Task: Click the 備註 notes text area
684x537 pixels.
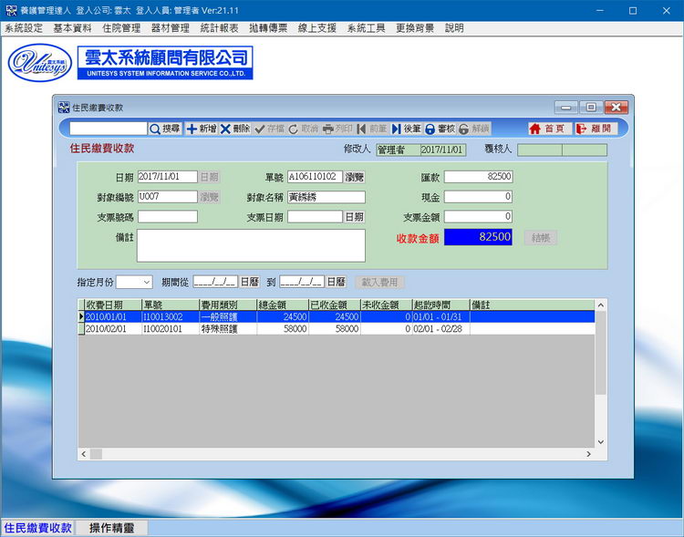Action: pyautogui.click(x=251, y=245)
